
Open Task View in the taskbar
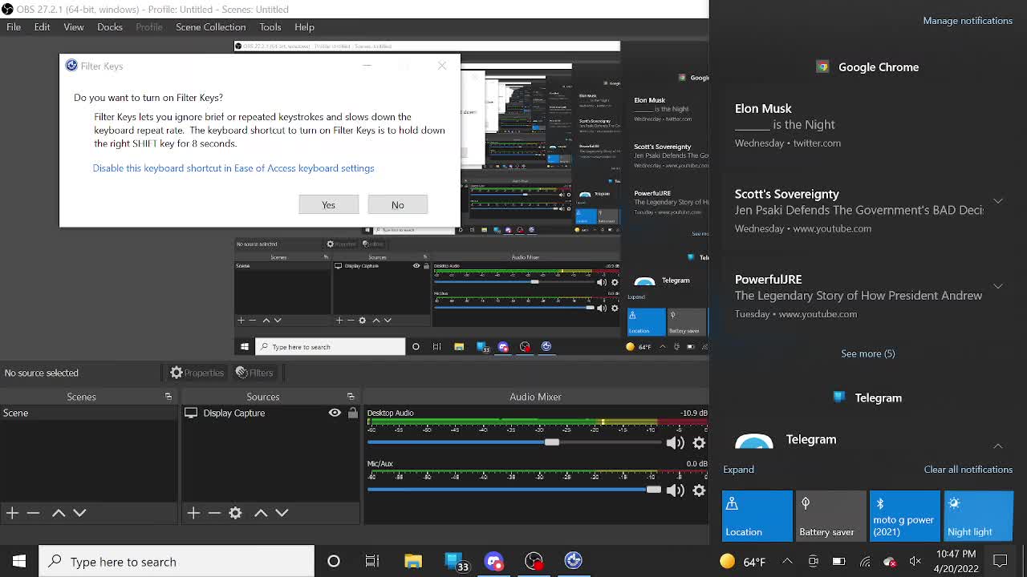[371, 561]
